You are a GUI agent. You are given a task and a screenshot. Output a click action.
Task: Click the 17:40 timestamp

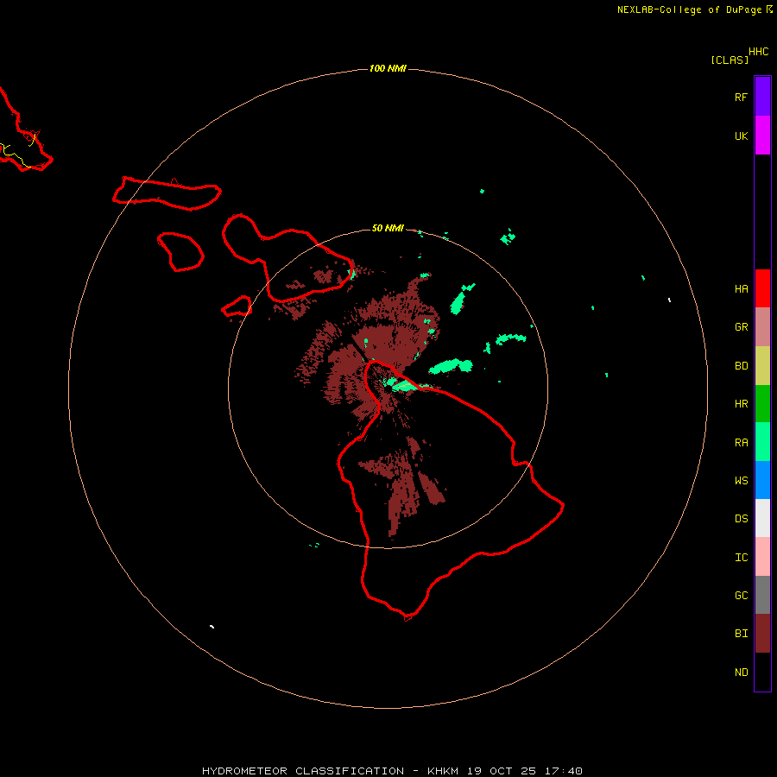(x=563, y=771)
